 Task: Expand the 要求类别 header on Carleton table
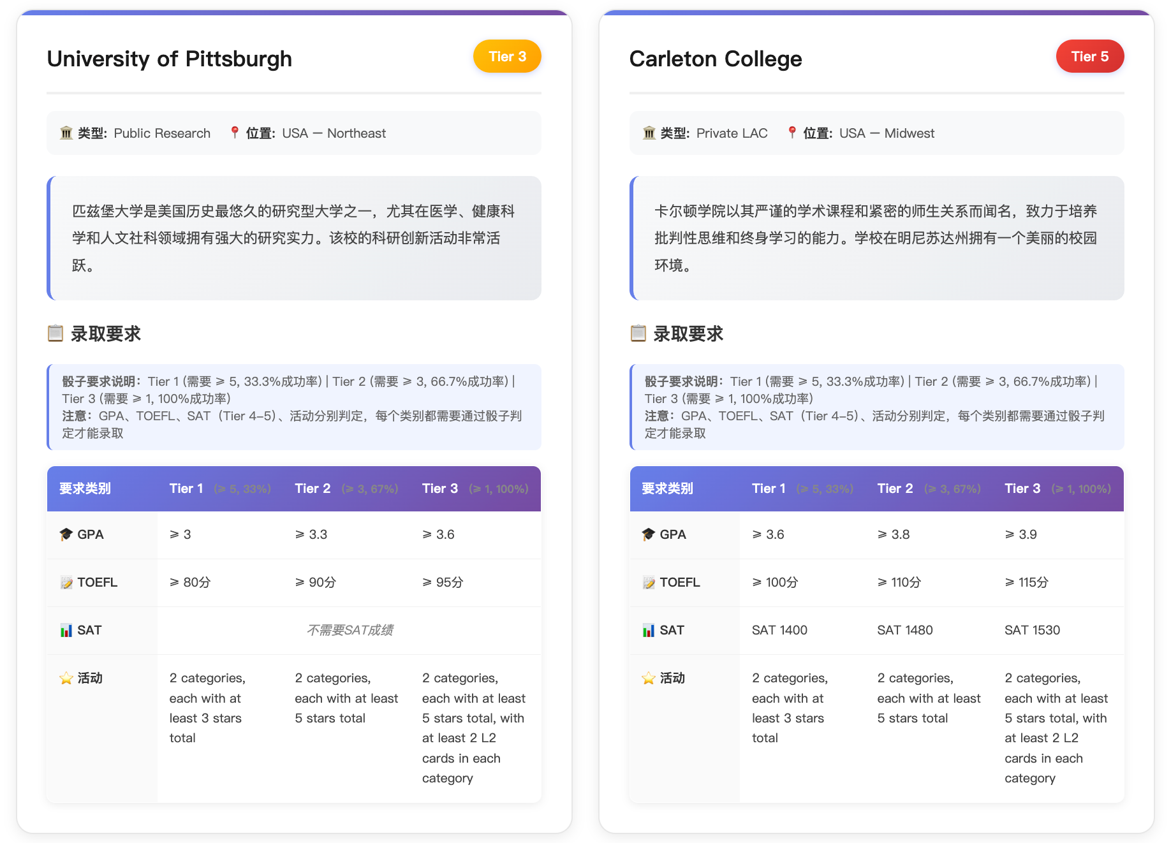pyautogui.click(x=667, y=488)
